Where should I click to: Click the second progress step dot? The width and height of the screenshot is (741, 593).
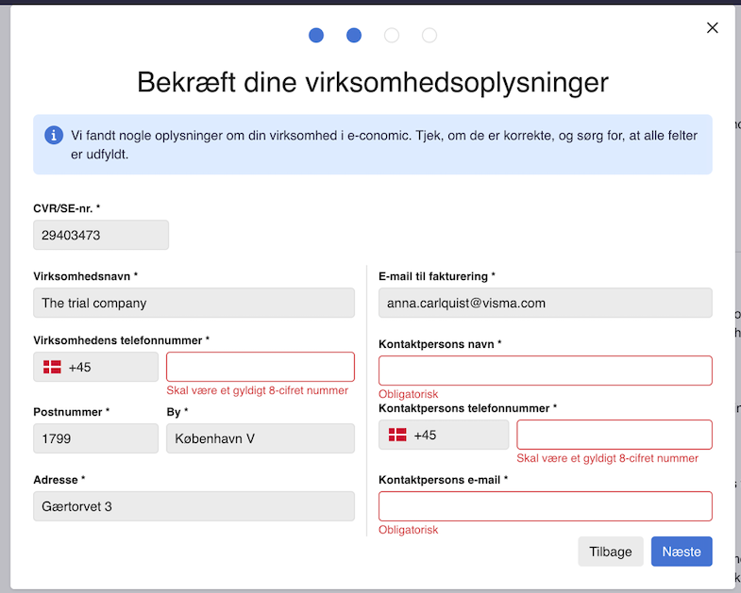354,36
